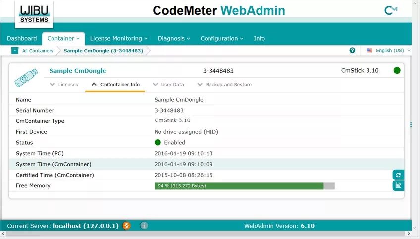Click the scroll left arrow

(x=2, y=234)
